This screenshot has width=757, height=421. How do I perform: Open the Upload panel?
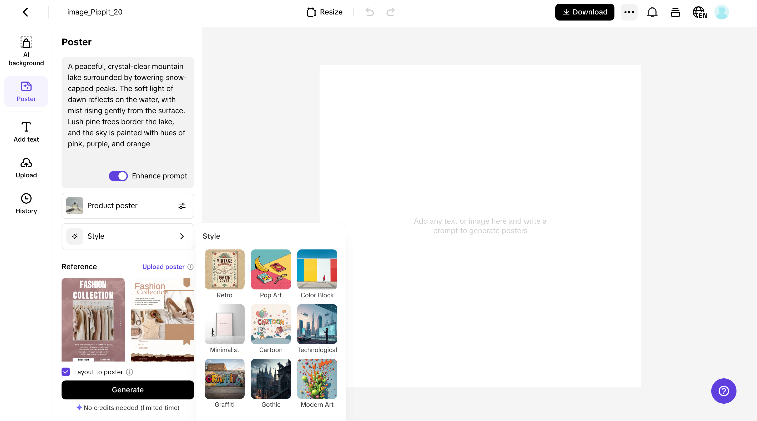(26, 168)
